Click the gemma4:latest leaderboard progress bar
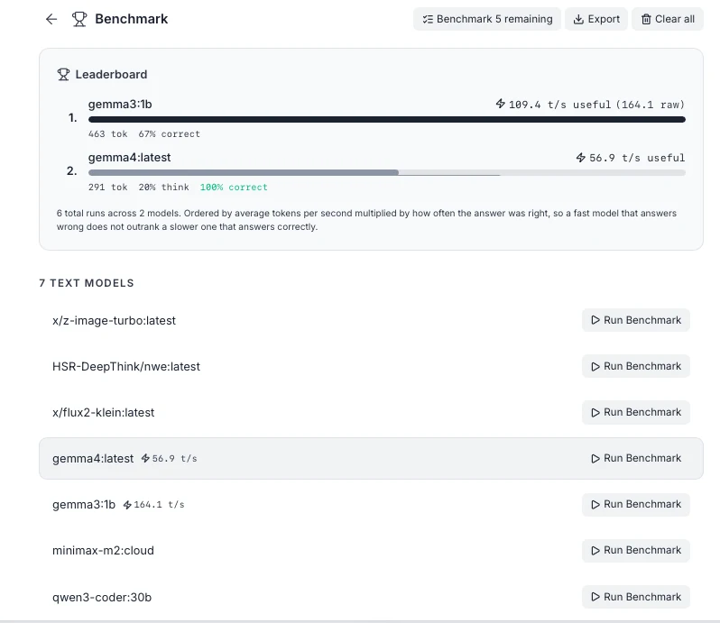Screen dimensions: 720x623 click(x=387, y=173)
